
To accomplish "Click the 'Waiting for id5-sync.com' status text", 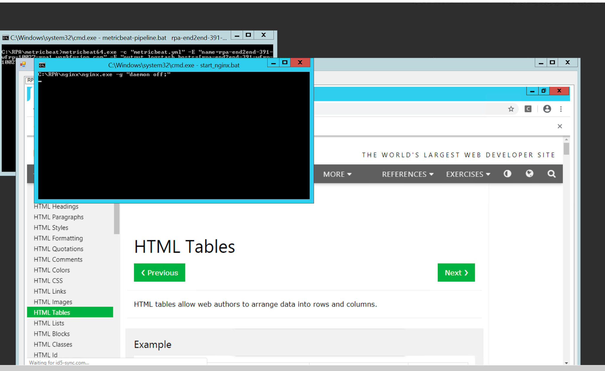I will (59, 363).
